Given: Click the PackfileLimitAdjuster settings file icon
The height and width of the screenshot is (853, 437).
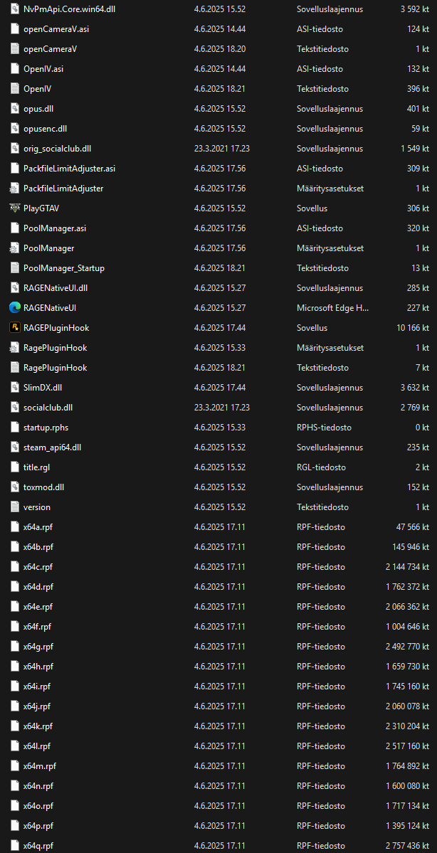Looking at the screenshot, I should pyautogui.click(x=14, y=189).
